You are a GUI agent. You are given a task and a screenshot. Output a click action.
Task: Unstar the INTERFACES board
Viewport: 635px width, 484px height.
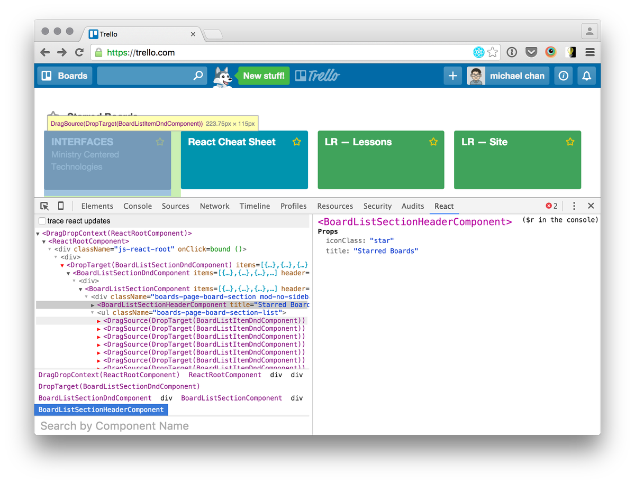(160, 142)
